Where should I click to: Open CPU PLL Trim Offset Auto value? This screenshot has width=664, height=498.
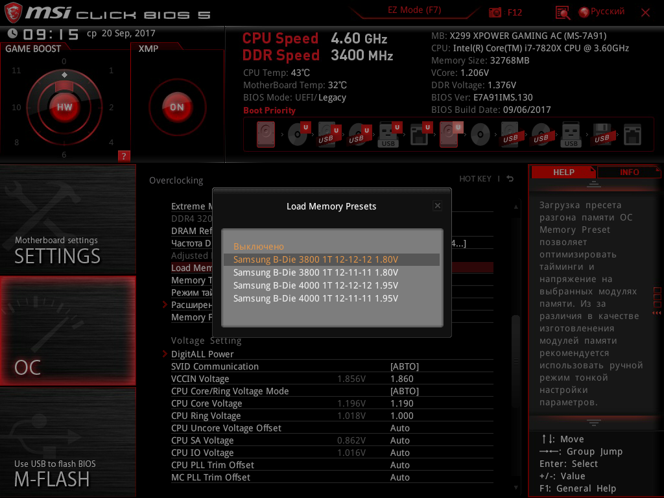point(399,464)
